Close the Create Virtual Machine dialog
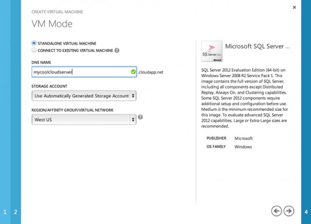 coord(294,7)
